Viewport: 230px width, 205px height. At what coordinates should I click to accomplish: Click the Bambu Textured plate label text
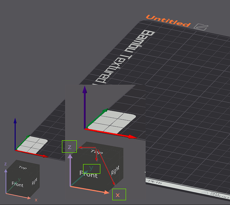124,57
